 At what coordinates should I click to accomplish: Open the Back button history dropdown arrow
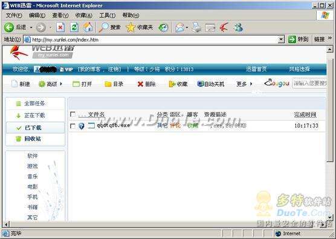(31, 27)
